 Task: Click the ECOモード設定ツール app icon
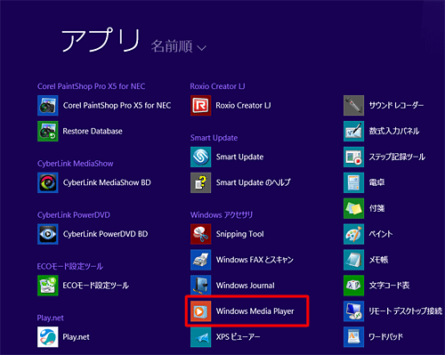click(x=48, y=286)
